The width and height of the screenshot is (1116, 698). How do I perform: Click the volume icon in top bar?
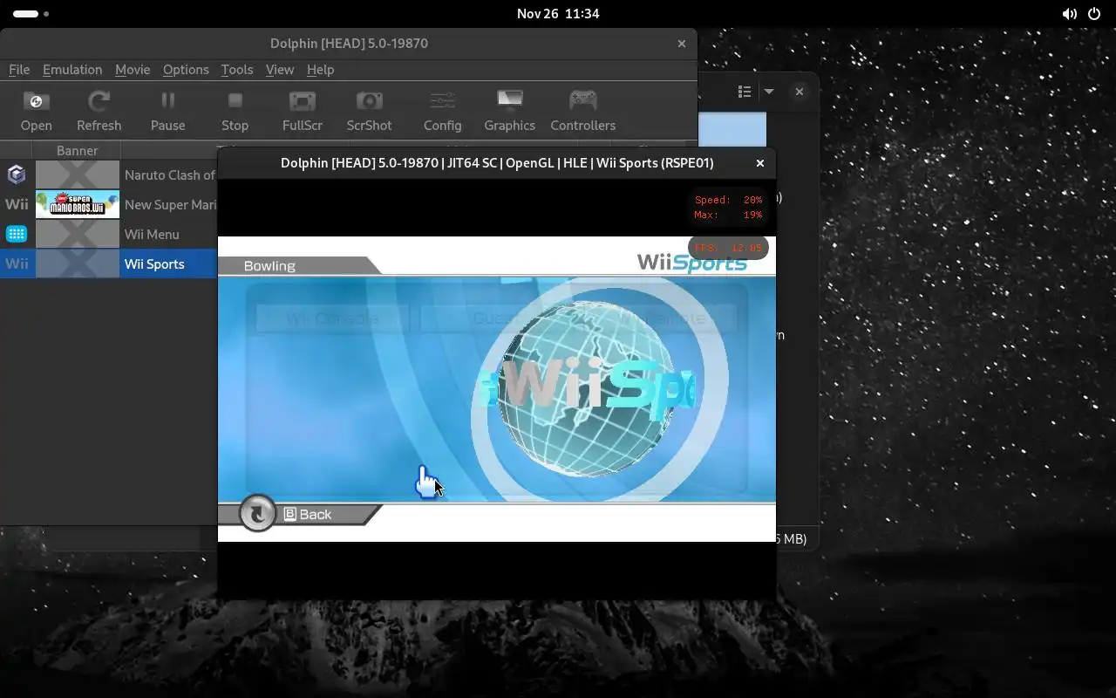1070,14
